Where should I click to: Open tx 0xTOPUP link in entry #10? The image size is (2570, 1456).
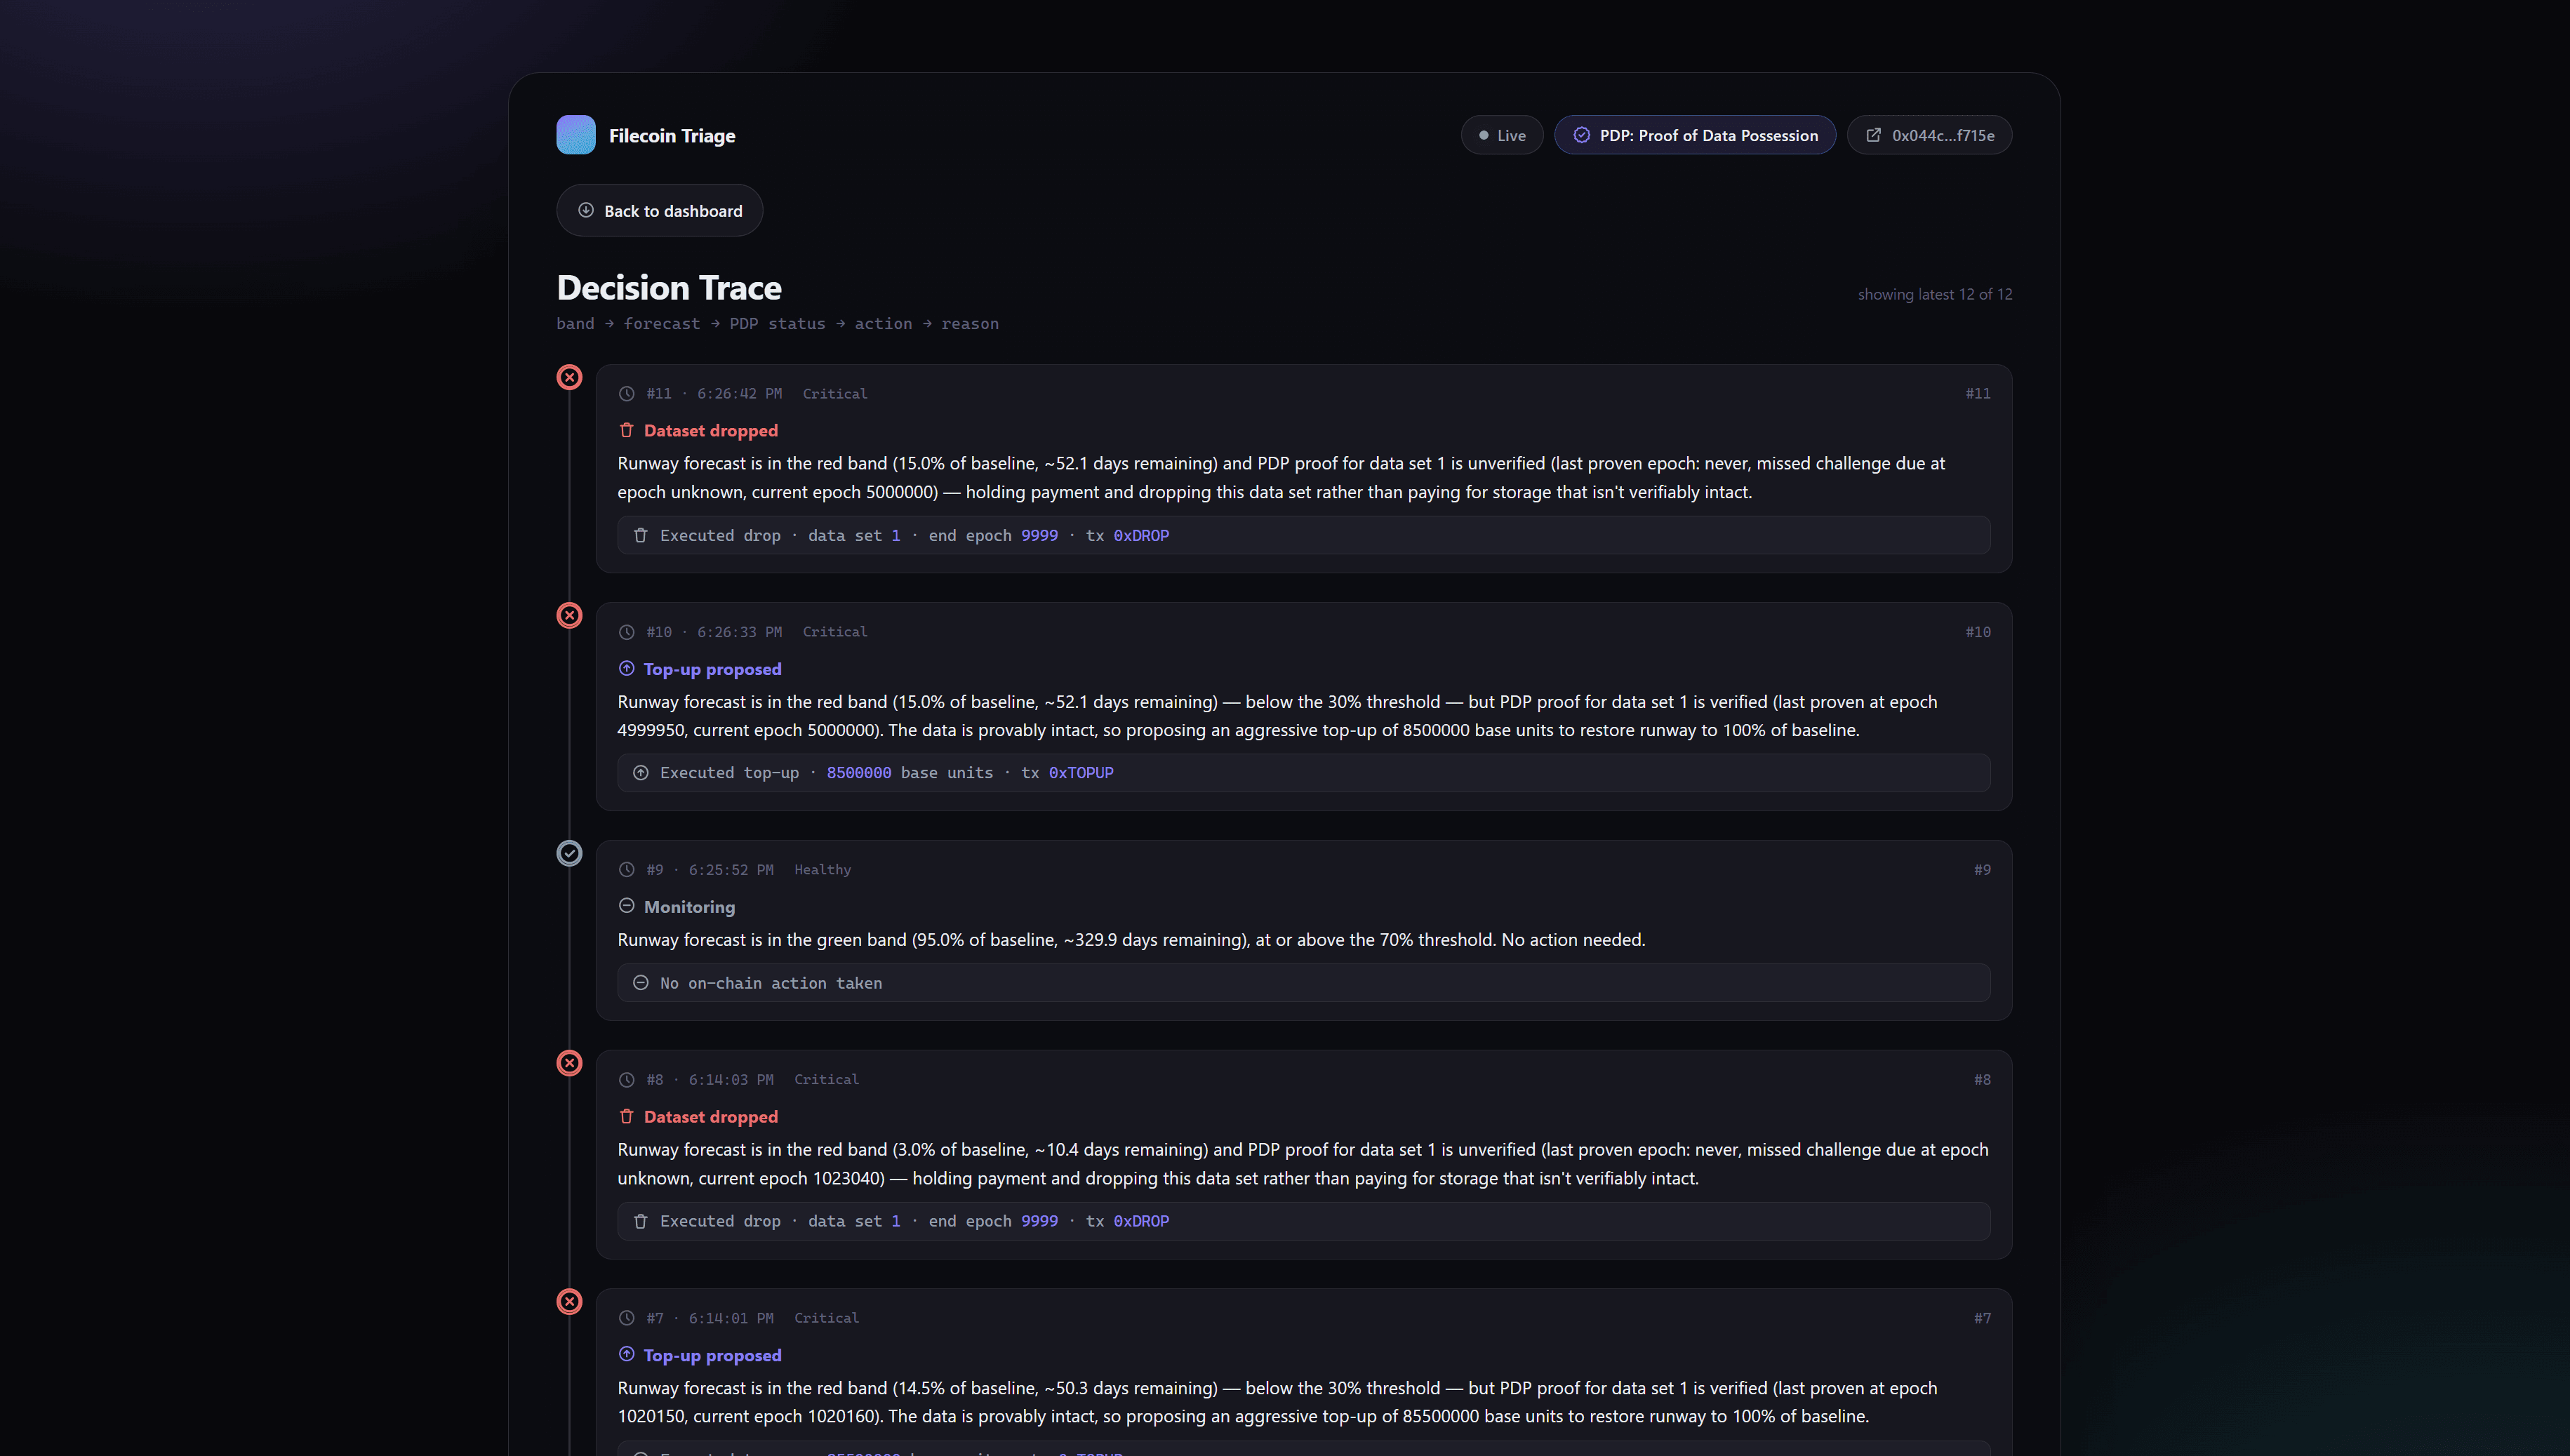(1081, 773)
